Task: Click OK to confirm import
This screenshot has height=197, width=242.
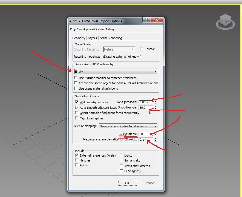Action: click(x=128, y=183)
